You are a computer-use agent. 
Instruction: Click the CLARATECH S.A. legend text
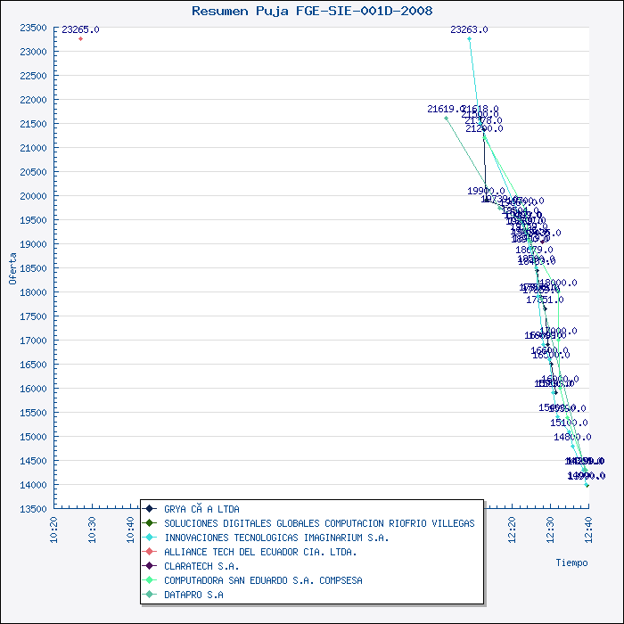[x=201, y=566]
